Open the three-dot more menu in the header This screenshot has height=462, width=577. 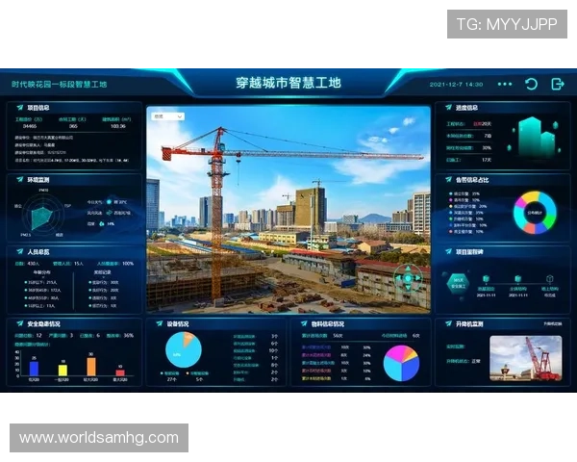pyautogui.click(x=505, y=84)
